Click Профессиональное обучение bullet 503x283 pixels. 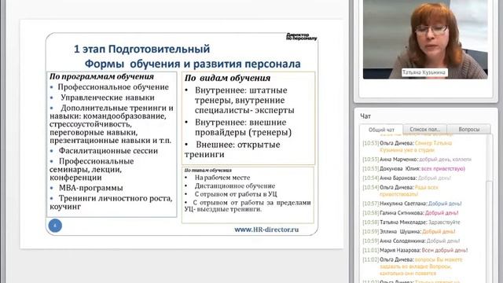(x=109, y=87)
